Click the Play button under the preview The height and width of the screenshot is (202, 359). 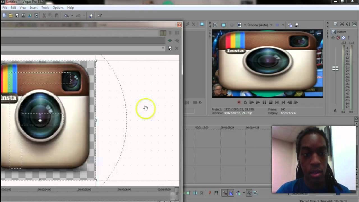click(x=258, y=102)
